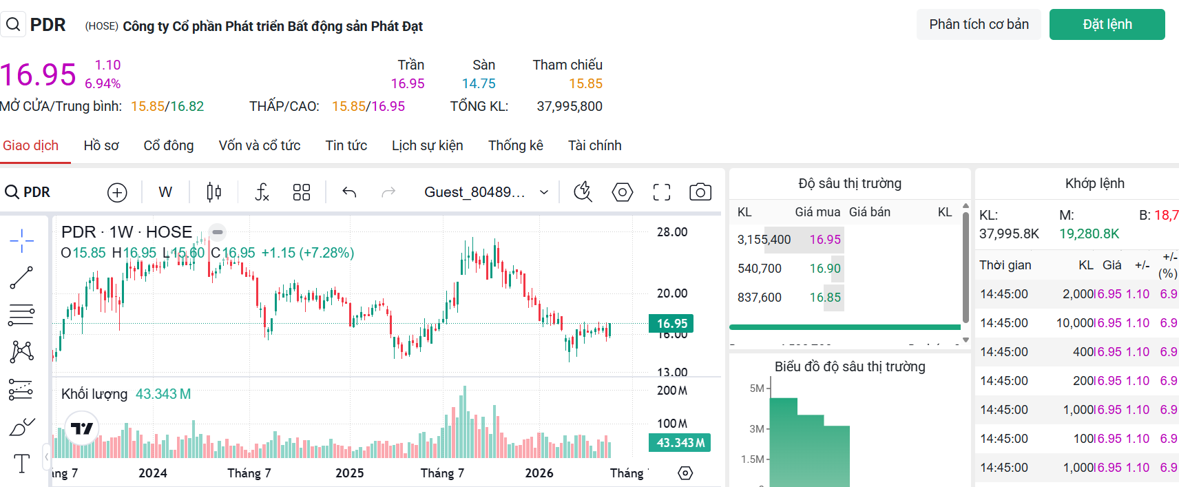The width and height of the screenshot is (1179, 487).
Task: Click the 10,000 volume matched order row
Action: (1078, 323)
